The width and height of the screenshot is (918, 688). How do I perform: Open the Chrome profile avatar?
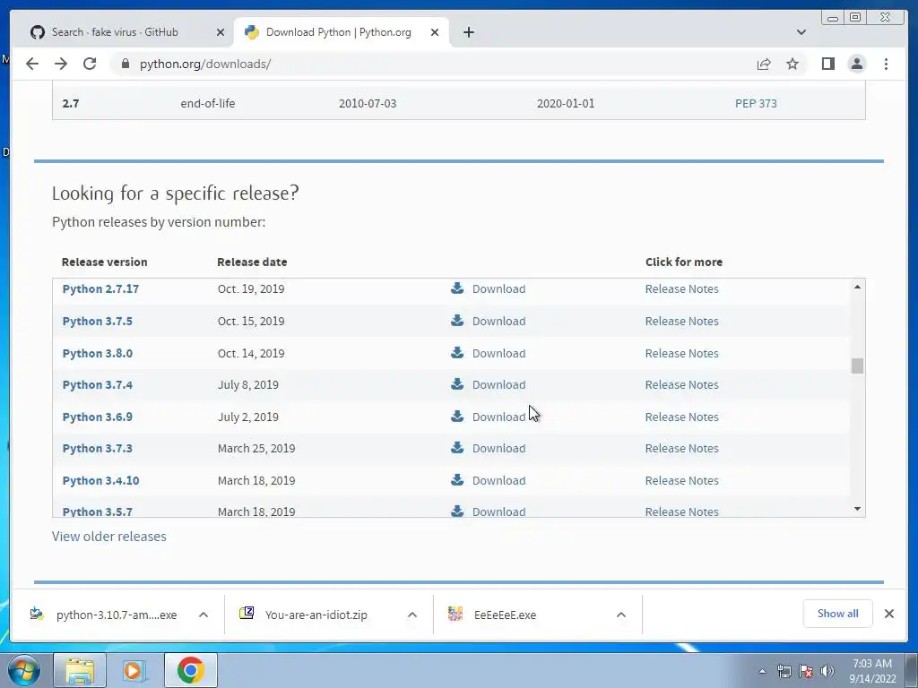click(x=856, y=64)
